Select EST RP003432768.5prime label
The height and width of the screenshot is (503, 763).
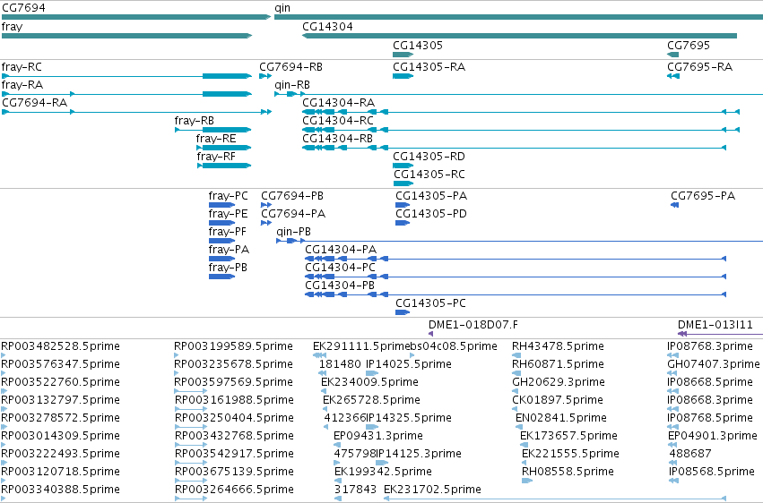tap(234, 436)
